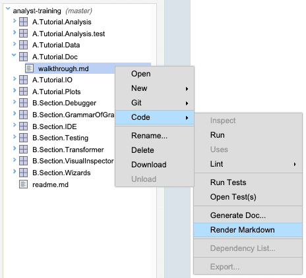Open the Lint submenu arrow
306x278 pixels.
click(295, 164)
